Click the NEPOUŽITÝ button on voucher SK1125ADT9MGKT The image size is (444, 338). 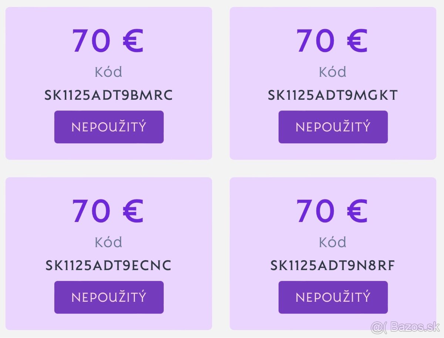[333, 127]
